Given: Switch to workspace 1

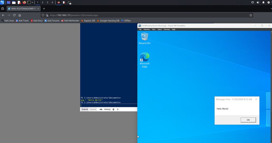Looking at the screenshot, I should (x=38, y=2).
